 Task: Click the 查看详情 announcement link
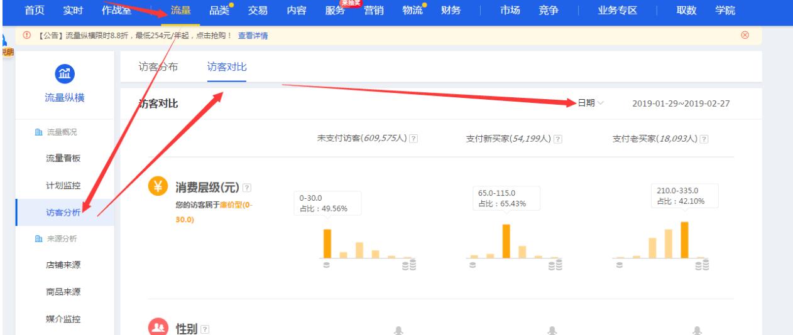(253, 35)
